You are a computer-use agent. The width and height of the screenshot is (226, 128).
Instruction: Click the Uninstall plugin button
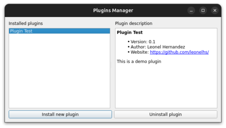tap(166, 114)
